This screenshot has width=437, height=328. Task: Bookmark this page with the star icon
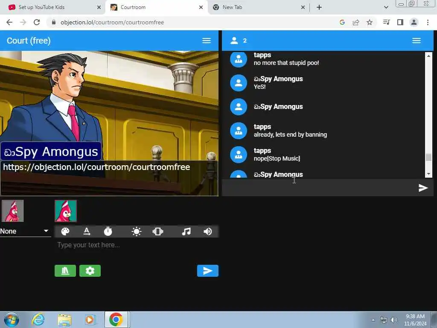(x=370, y=22)
